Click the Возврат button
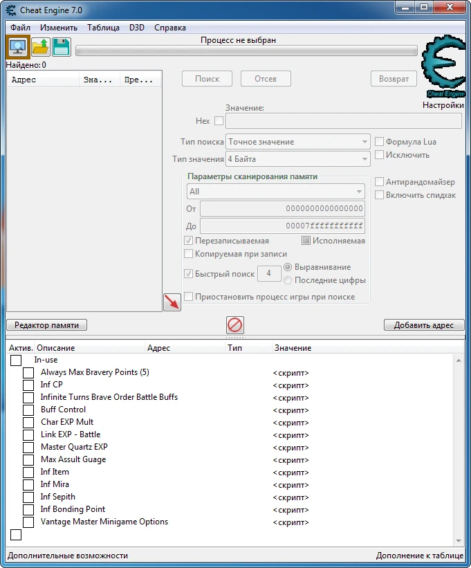The image size is (471, 568). (394, 79)
